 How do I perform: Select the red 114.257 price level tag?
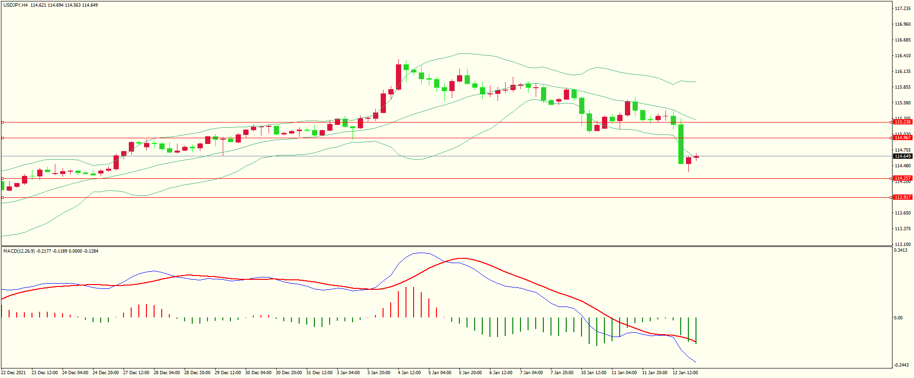[x=902, y=178]
